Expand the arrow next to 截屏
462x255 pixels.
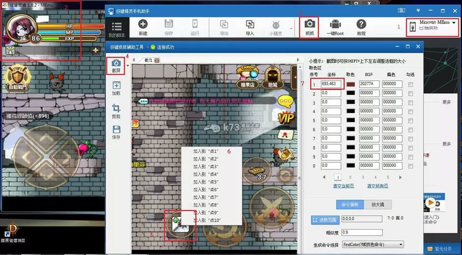(127, 65)
